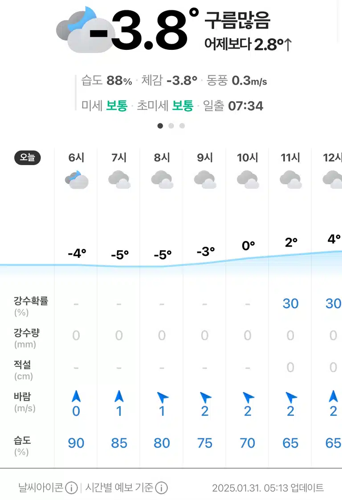This screenshot has height=500, width=342.
Task: Switch to the third page indicator dot
Action: tap(182, 126)
